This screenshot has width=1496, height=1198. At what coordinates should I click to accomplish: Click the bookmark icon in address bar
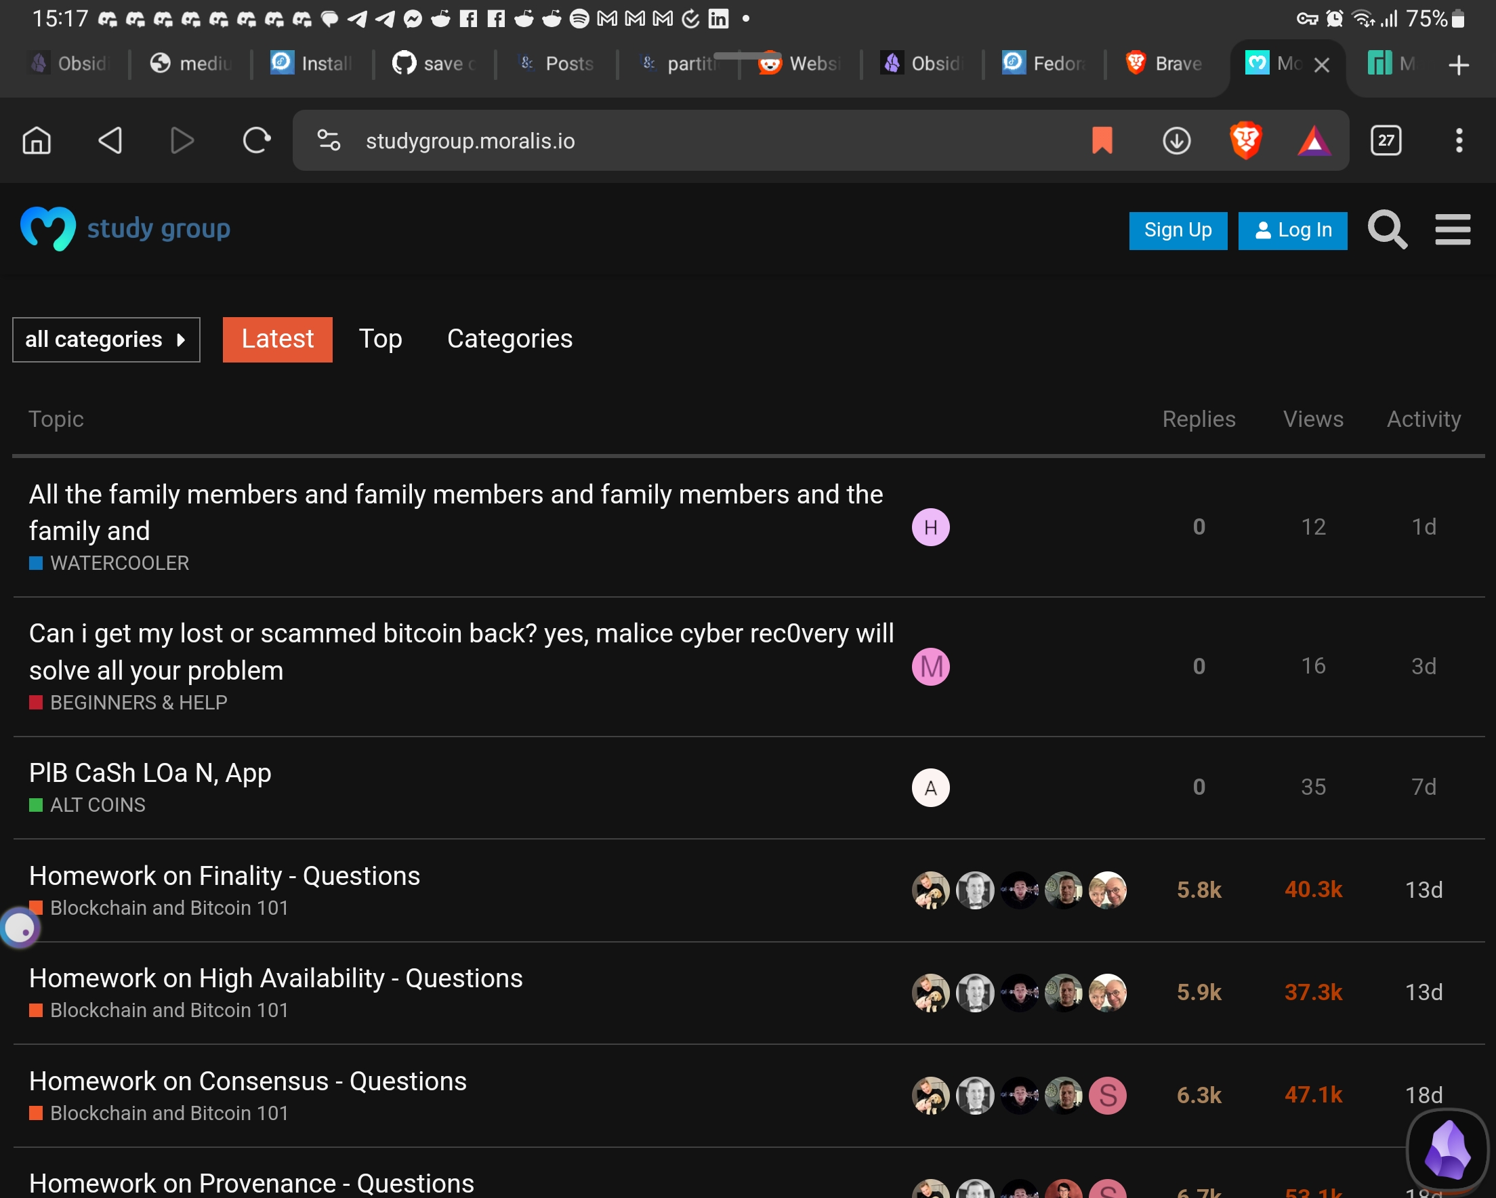click(1102, 141)
